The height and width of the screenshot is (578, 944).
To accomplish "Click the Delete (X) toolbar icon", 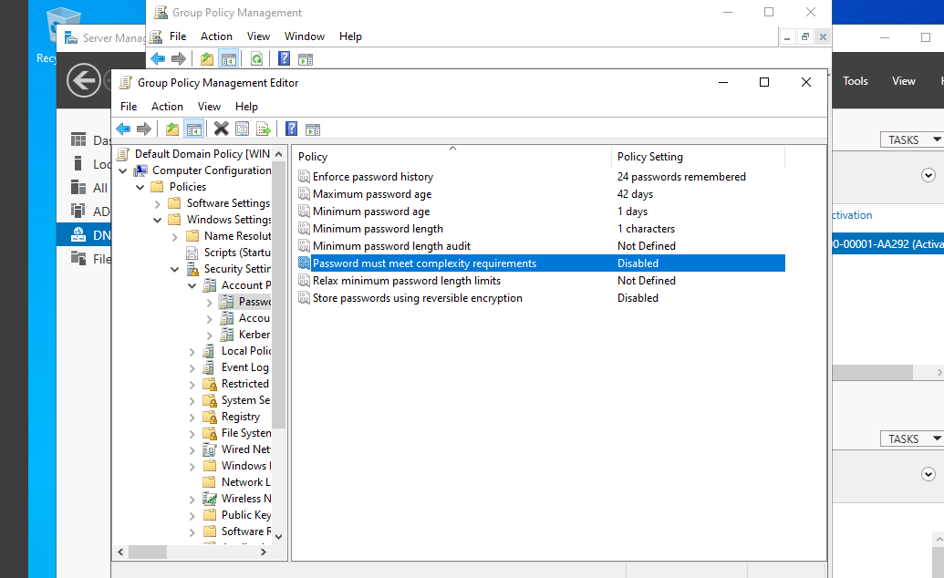I will pos(221,129).
